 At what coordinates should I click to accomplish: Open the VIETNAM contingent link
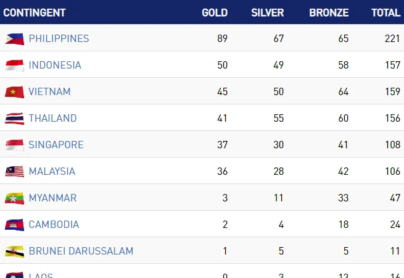pos(49,91)
